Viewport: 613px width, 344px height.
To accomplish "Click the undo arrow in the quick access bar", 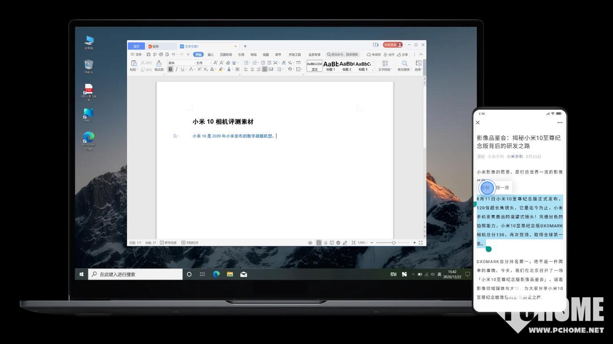I will [173, 54].
